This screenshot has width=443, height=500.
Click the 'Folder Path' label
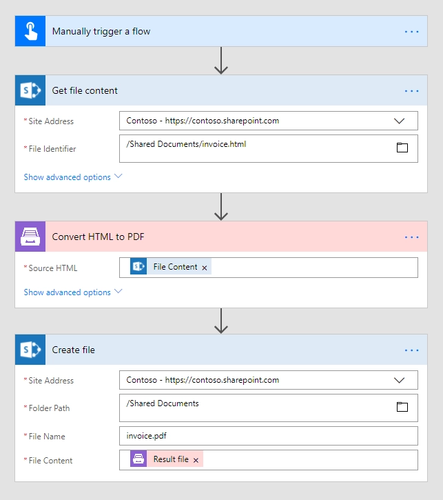[49, 408]
